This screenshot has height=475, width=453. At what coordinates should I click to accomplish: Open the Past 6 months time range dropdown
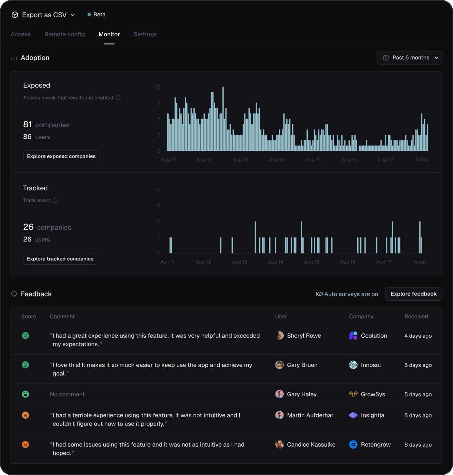tap(410, 58)
